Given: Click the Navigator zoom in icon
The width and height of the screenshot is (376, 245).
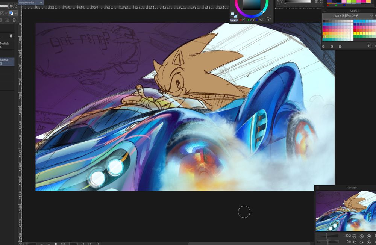Looking at the screenshot, I should click(x=362, y=236).
